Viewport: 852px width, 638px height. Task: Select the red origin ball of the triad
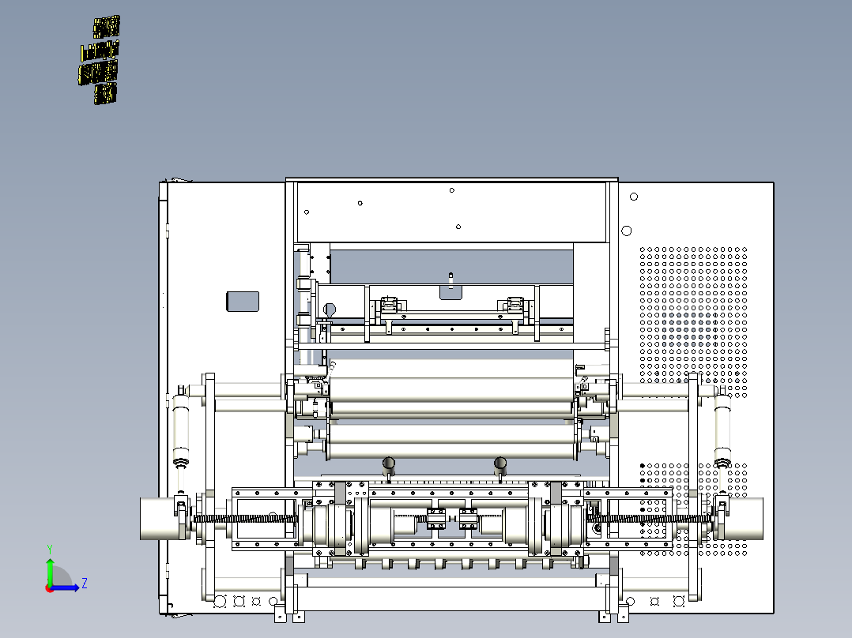pyautogui.click(x=49, y=588)
